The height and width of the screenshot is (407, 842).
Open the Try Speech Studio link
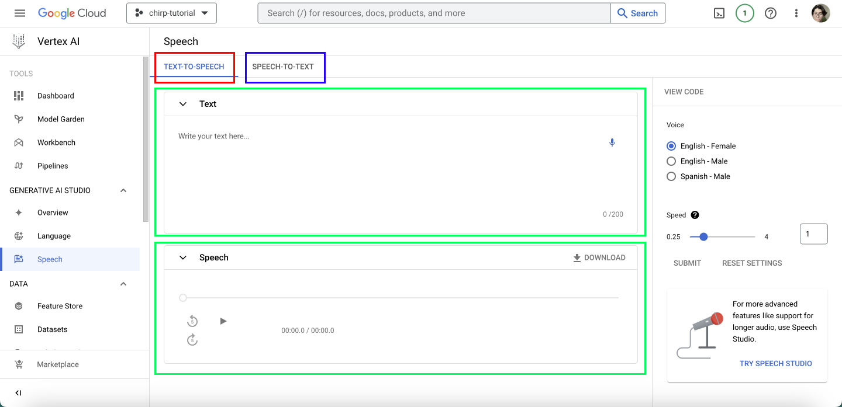pyautogui.click(x=775, y=363)
